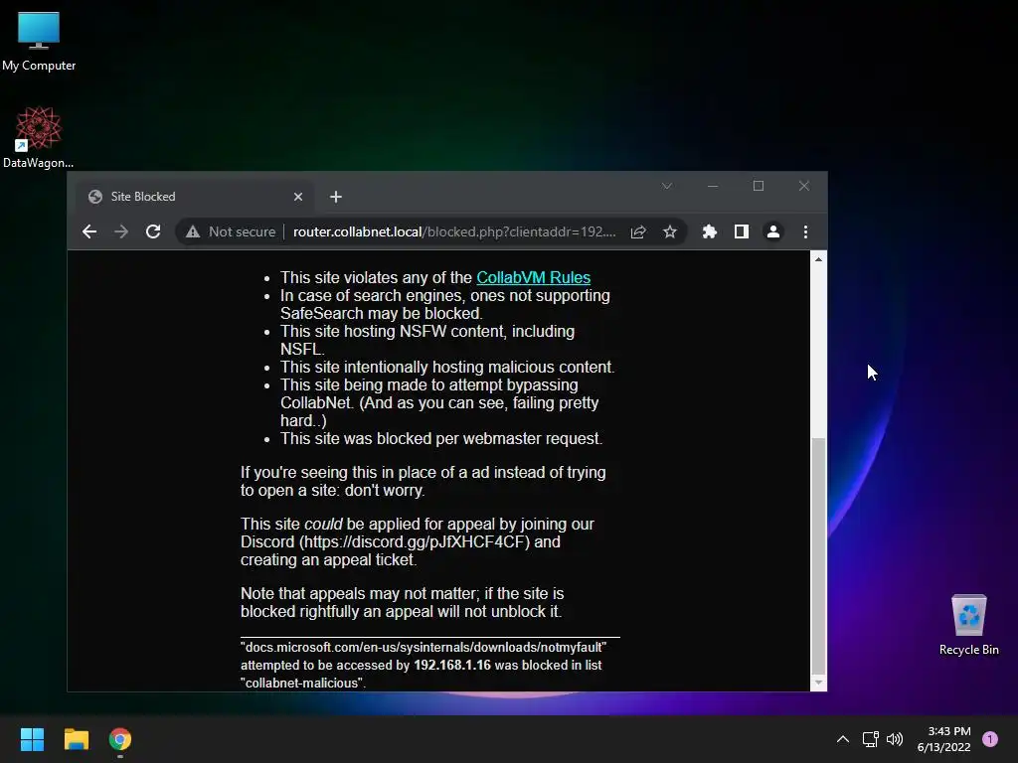Open the Windows Start menu
This screenshot has width=1018, height=763.
[x=32, y=739]
